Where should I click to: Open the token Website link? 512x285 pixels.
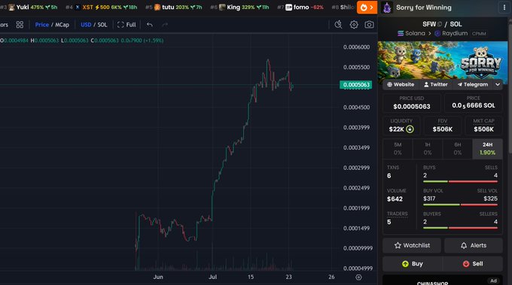pos(401,84)
